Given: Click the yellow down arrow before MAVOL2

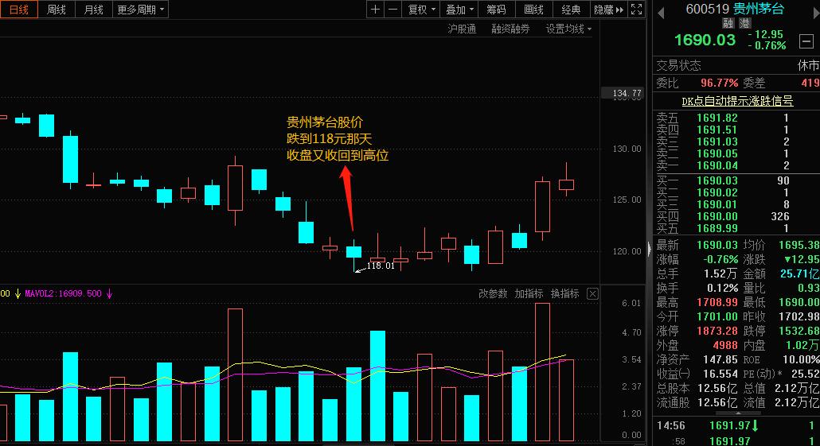Looking at the screenshot, I should pyautogui.click(x=18, y=294).
